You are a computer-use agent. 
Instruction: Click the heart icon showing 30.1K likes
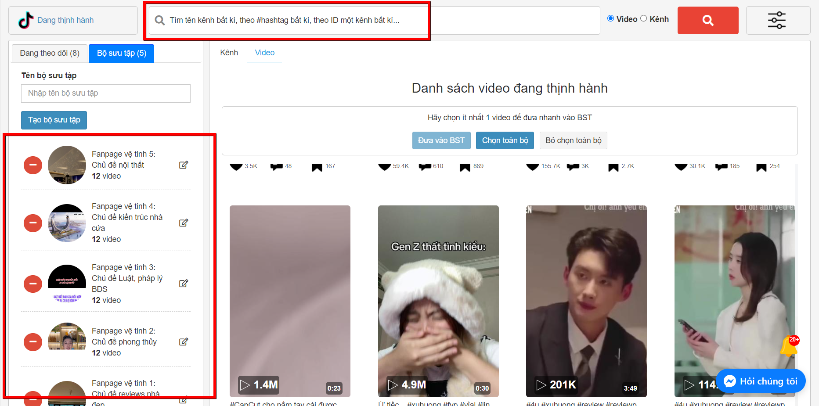(681, 167)
